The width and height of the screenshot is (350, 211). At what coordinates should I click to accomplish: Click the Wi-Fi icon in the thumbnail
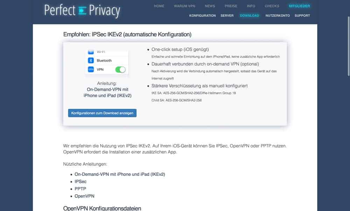91,52
